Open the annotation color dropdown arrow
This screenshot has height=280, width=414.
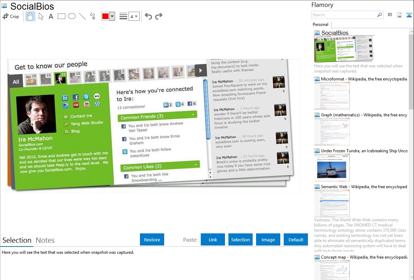[112, 16]
